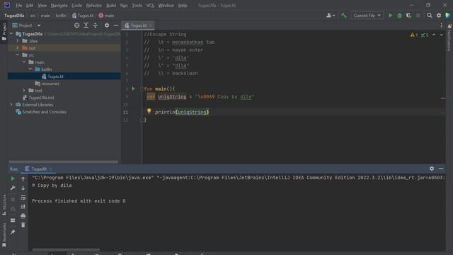Print console output icon
The image size is (453, 255).
[23, 215]
